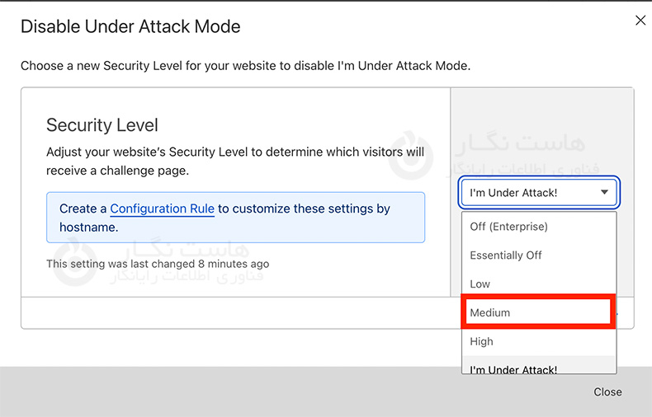Select Low from the list

[480, 284]
